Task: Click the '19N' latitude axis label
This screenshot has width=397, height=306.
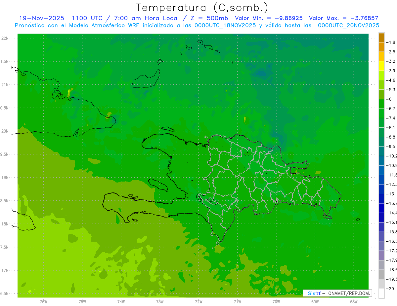Action: pyautogui.click(x=5, y=178)
